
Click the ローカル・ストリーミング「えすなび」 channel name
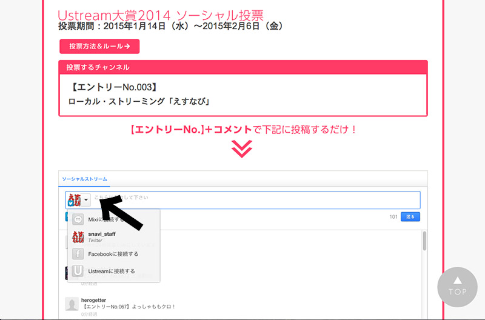point(139,101)
